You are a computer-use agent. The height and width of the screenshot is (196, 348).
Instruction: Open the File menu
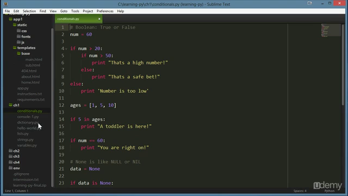tap(7, 11)
